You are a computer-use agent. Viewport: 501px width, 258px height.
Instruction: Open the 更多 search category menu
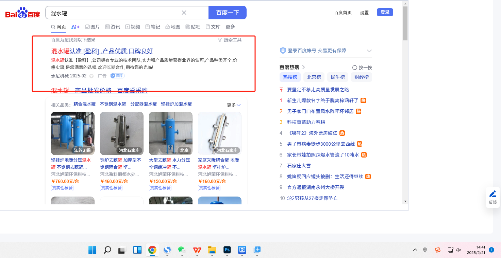[230, 27]
